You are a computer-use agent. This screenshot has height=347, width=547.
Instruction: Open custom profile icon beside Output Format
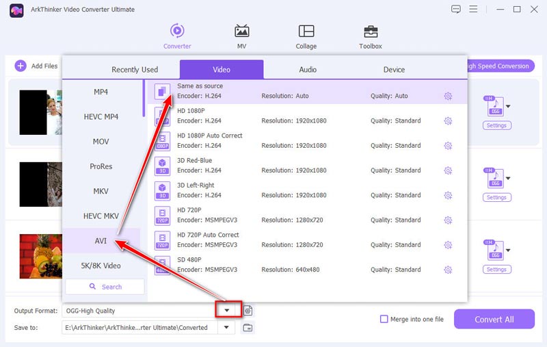click(x=248, y=310)
